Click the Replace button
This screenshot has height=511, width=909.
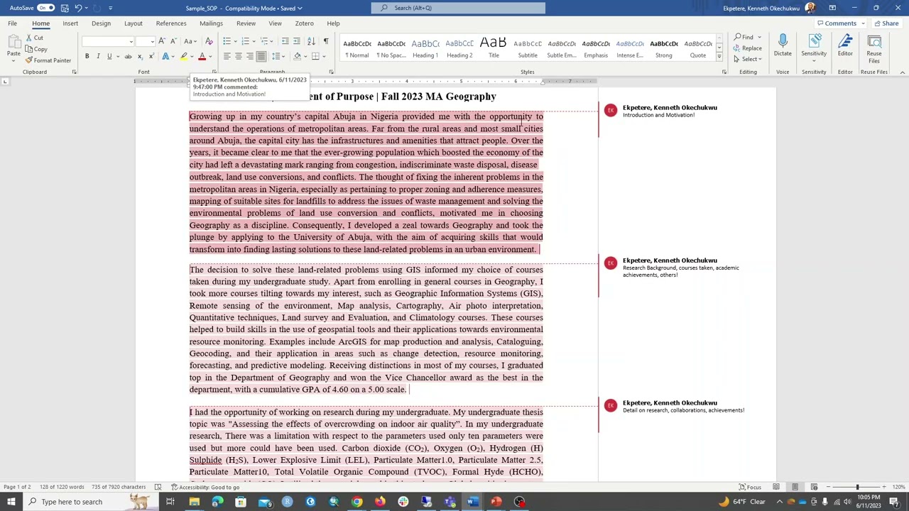point(748,48)
